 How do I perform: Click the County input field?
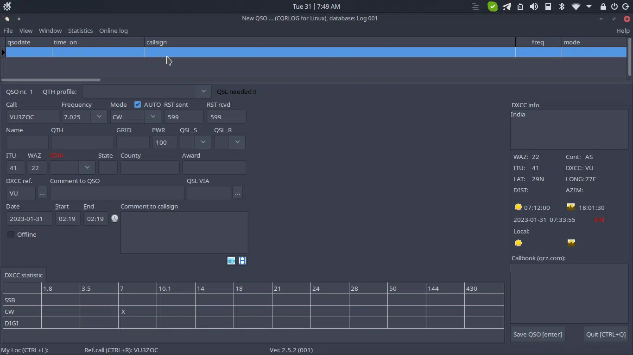click(150, 167)
